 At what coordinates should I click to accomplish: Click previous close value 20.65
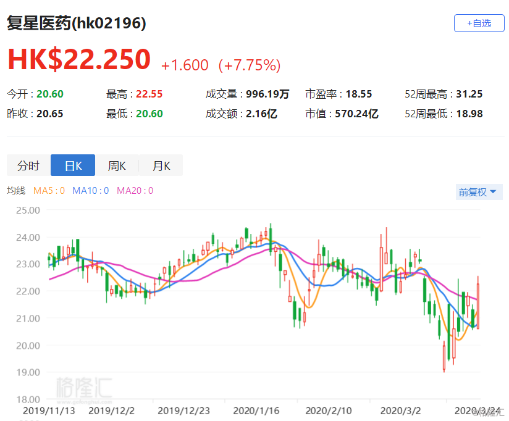point(50,114)
